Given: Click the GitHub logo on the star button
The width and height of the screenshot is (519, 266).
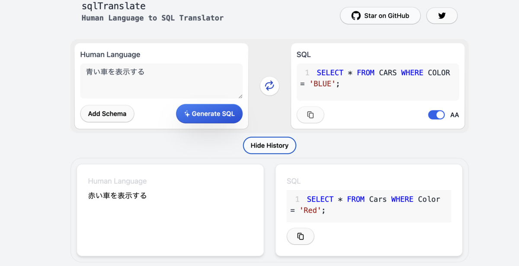Looking at the screenshot, I should (356, 16).
